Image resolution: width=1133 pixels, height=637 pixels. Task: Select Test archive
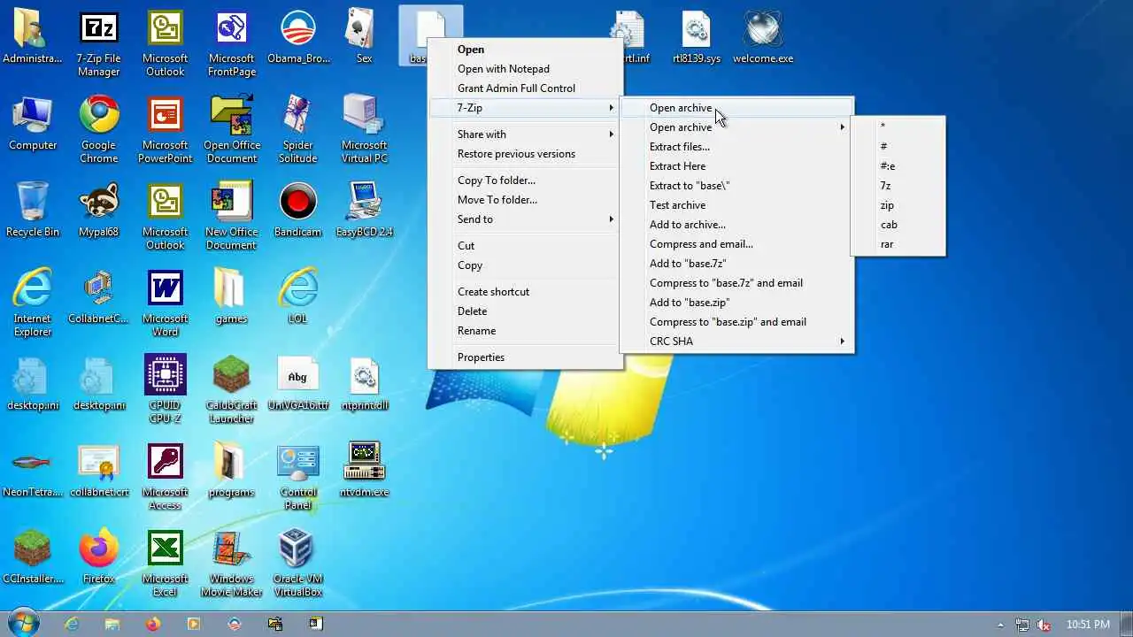point(737,205)
